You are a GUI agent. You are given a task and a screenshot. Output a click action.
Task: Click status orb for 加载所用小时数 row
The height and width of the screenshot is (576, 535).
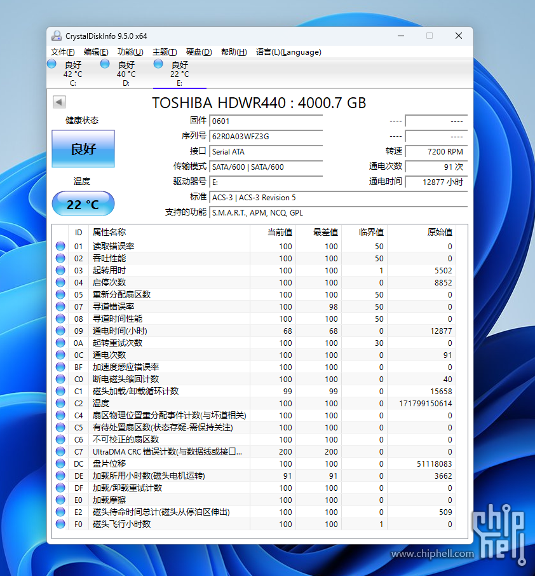coord(60,476)
